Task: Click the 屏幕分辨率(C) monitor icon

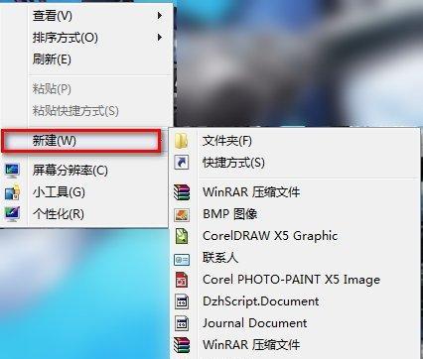Action: (13, 171)
